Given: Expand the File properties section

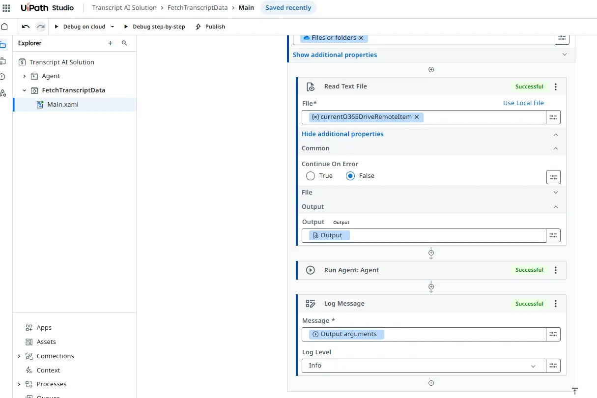Looking at the screenshot, I should click(556, 193).
